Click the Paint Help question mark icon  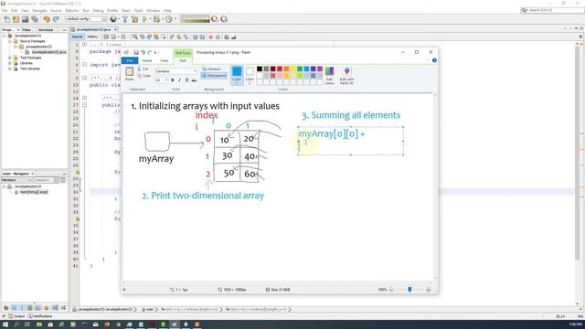(x=434, y=60)
